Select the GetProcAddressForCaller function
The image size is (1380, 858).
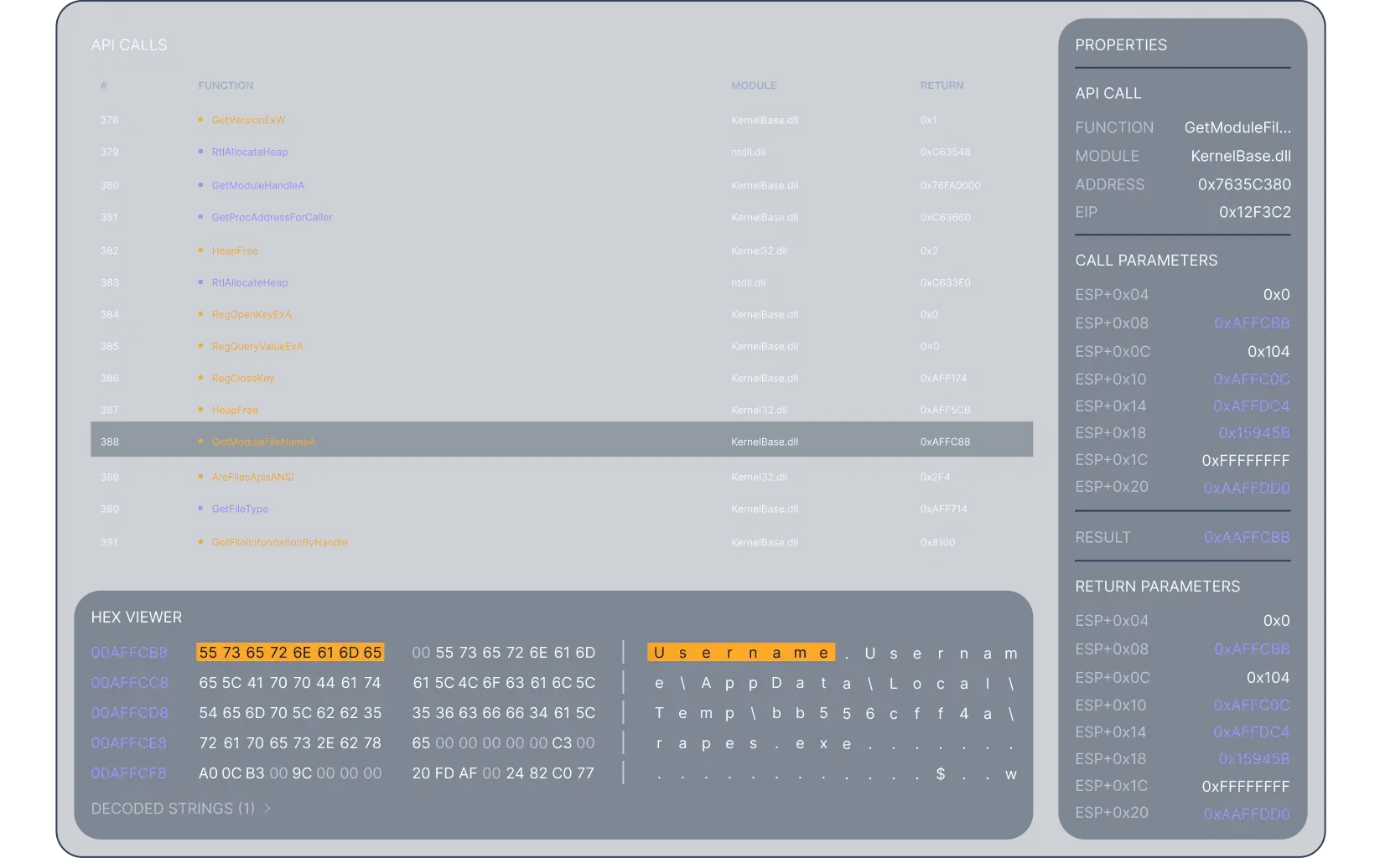click(x=272, y=217)
